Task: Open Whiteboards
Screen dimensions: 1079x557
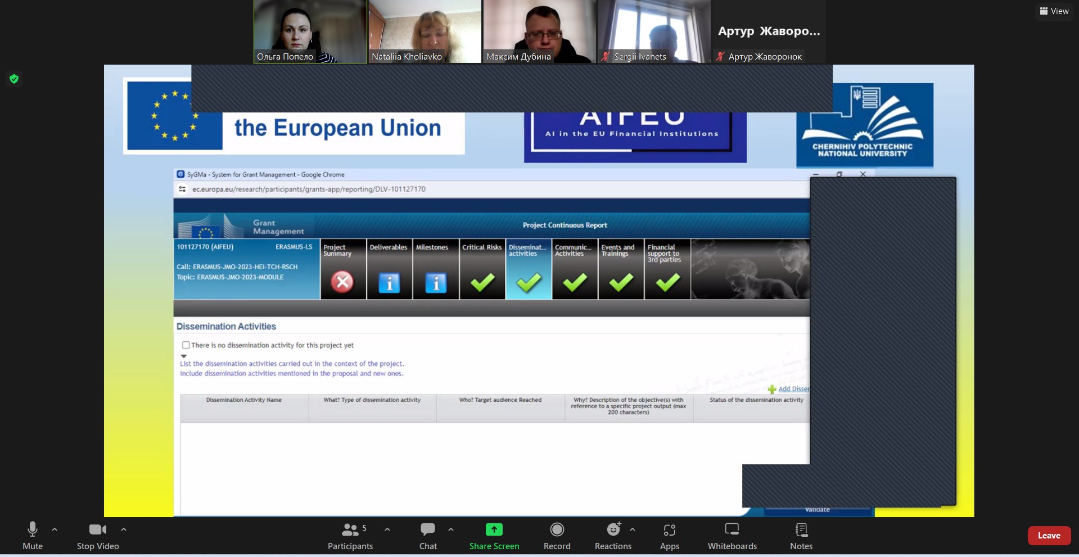Action: pyautogui.click(x=732, y=535)
